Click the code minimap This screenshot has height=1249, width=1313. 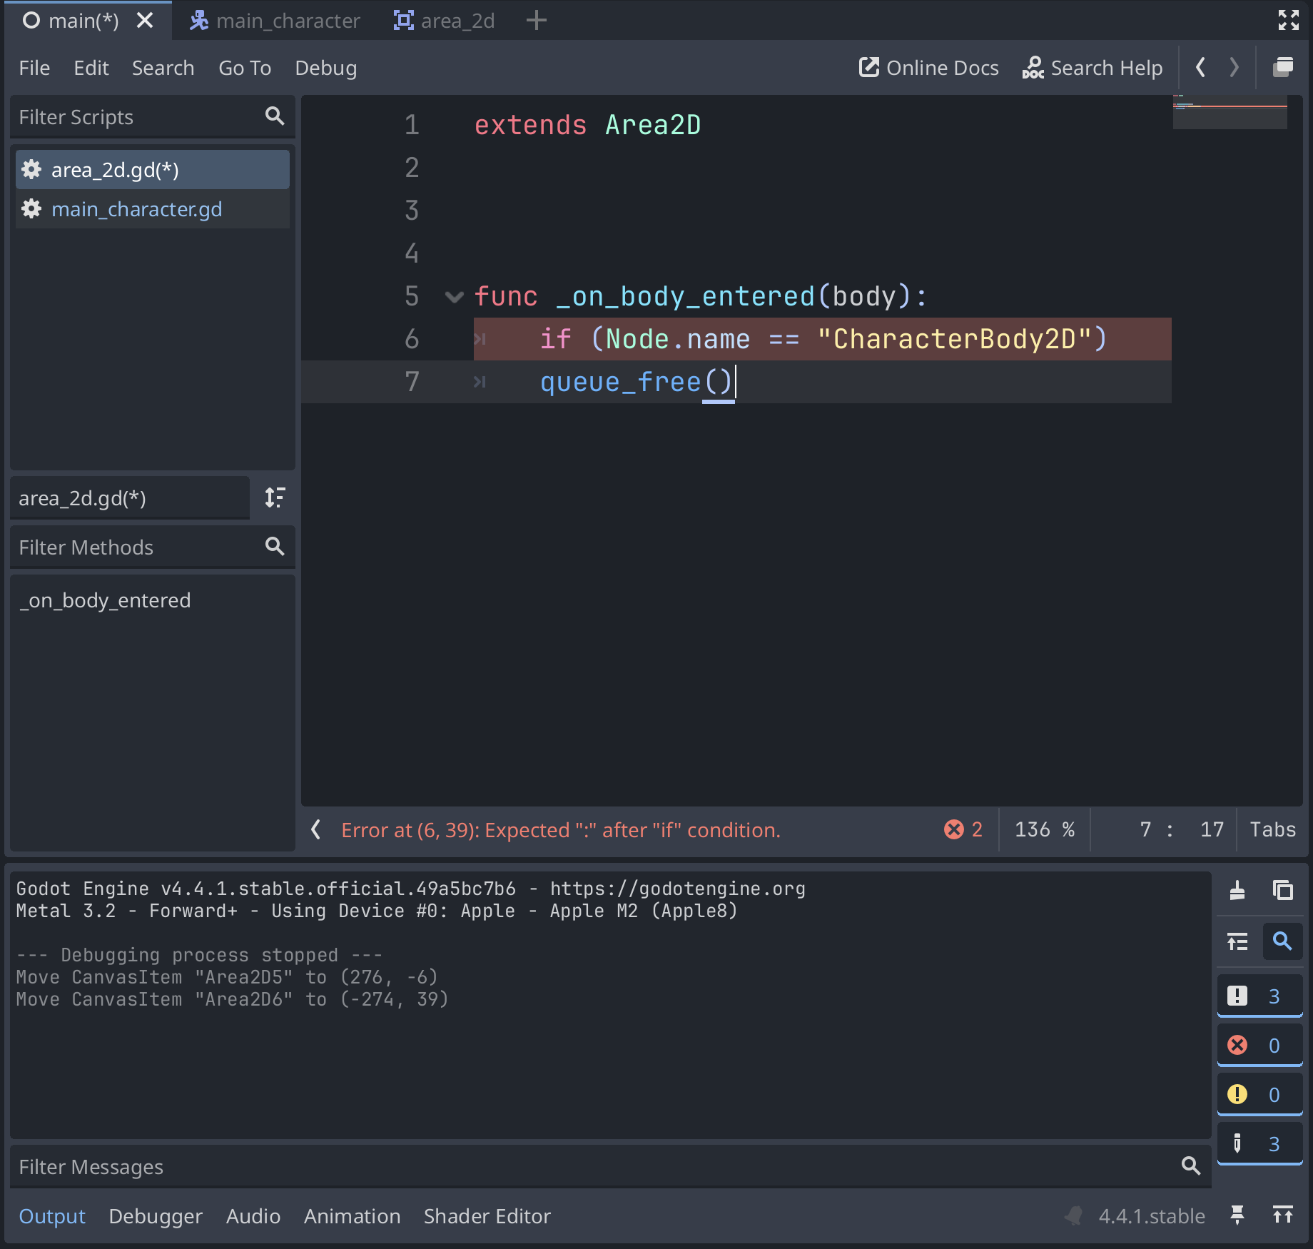click(1230, 112)
